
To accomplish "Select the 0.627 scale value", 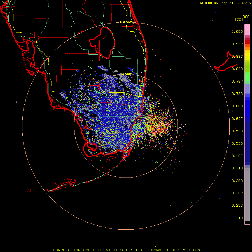I will tap(237, 119).
